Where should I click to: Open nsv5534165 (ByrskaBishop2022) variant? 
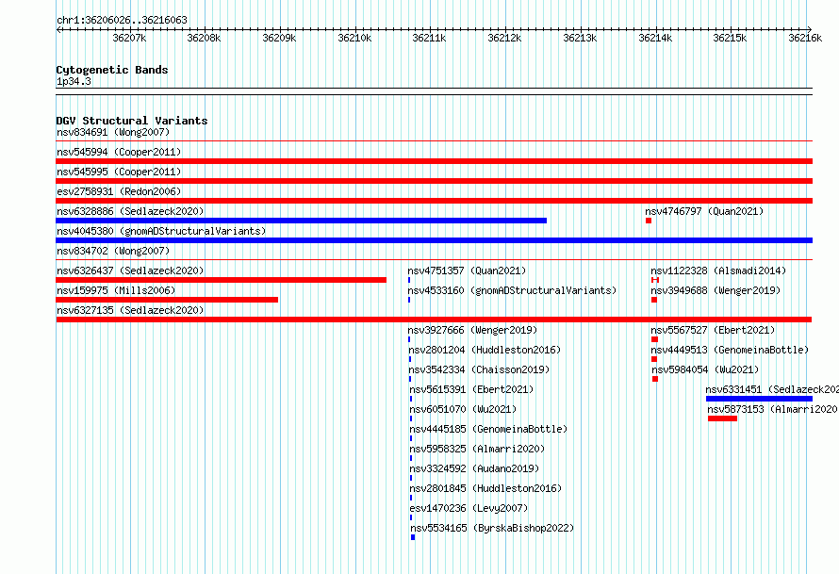(492, 528)
